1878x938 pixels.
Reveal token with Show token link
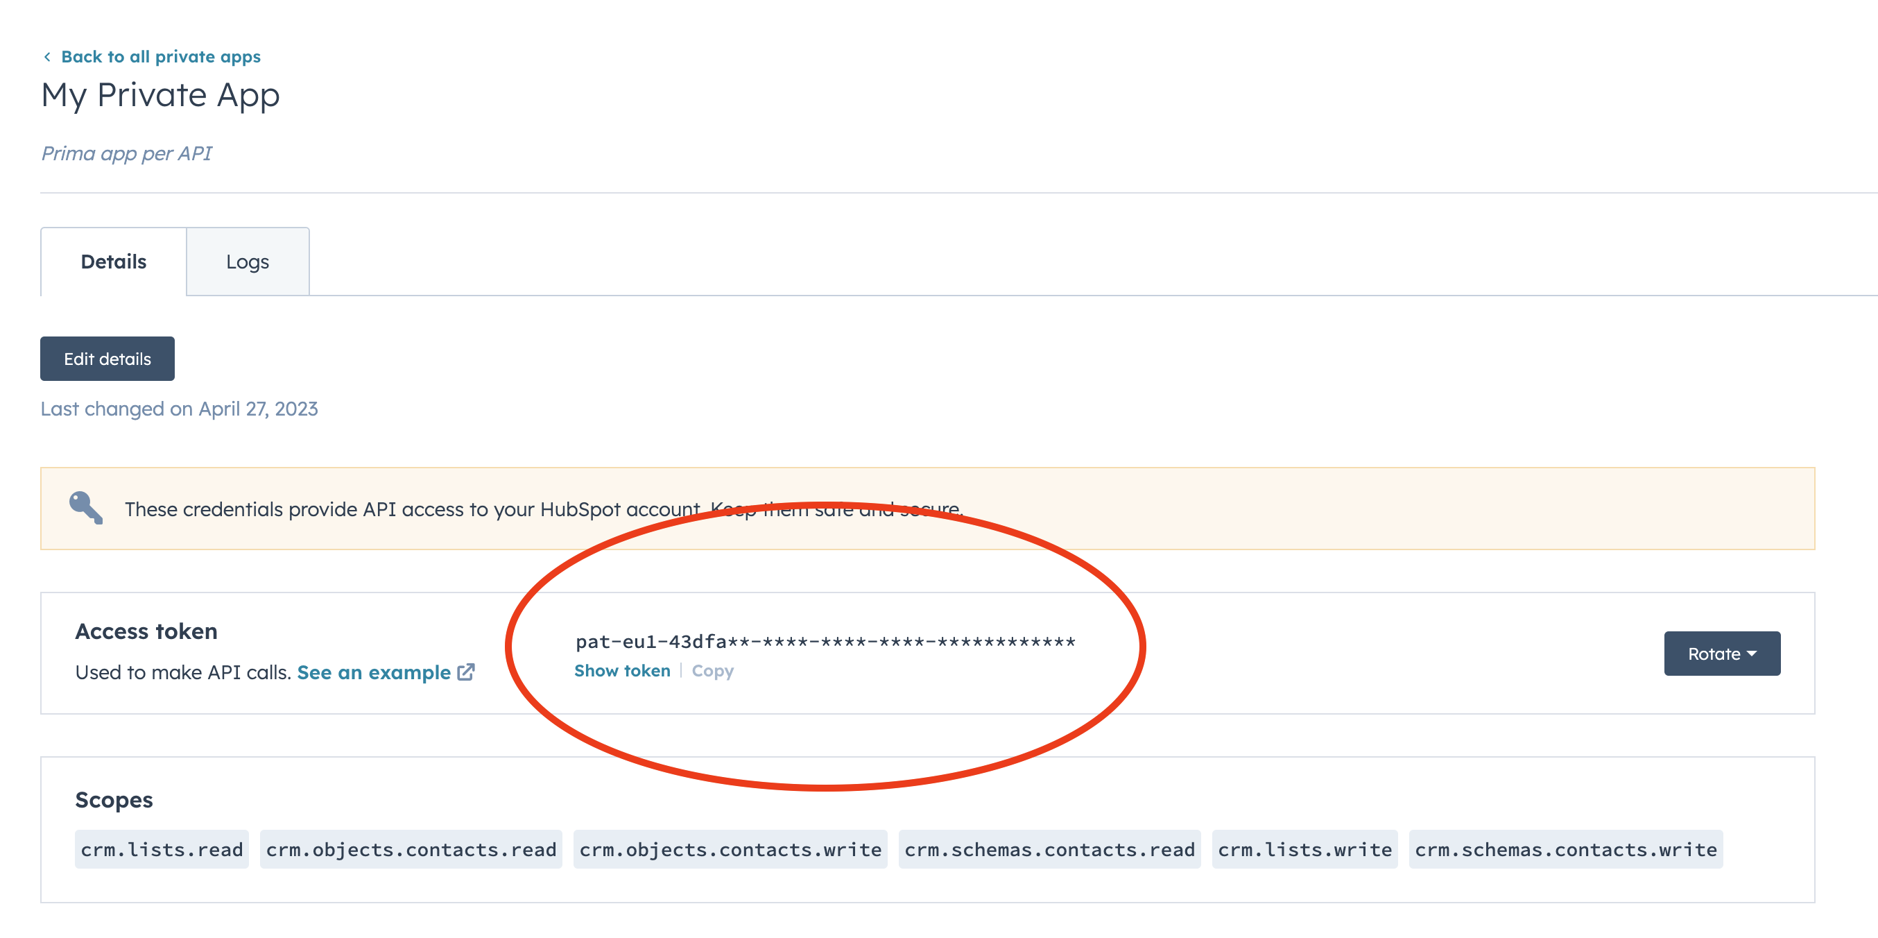tap(622, 670)
